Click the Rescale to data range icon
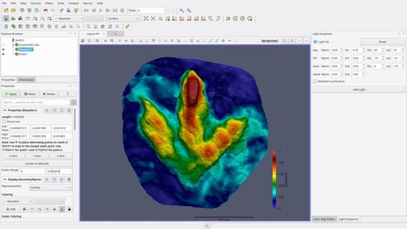The image size is (407, 229). 28,18
